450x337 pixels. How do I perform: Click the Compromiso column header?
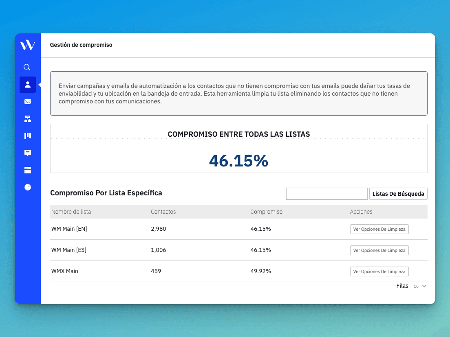[x=266, y=212]
